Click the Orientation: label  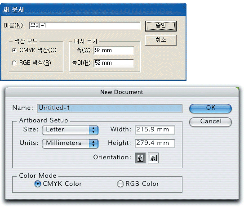click(112, 157)
